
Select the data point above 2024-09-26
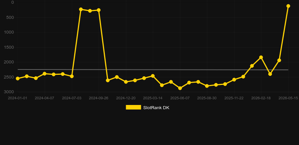[x=99, y=10]
